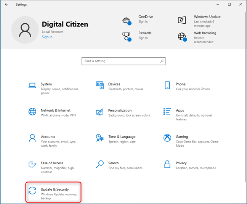Viewport: 247px width, 204px height.
Task: Click the Time & Language title
Action: [122, 137]
